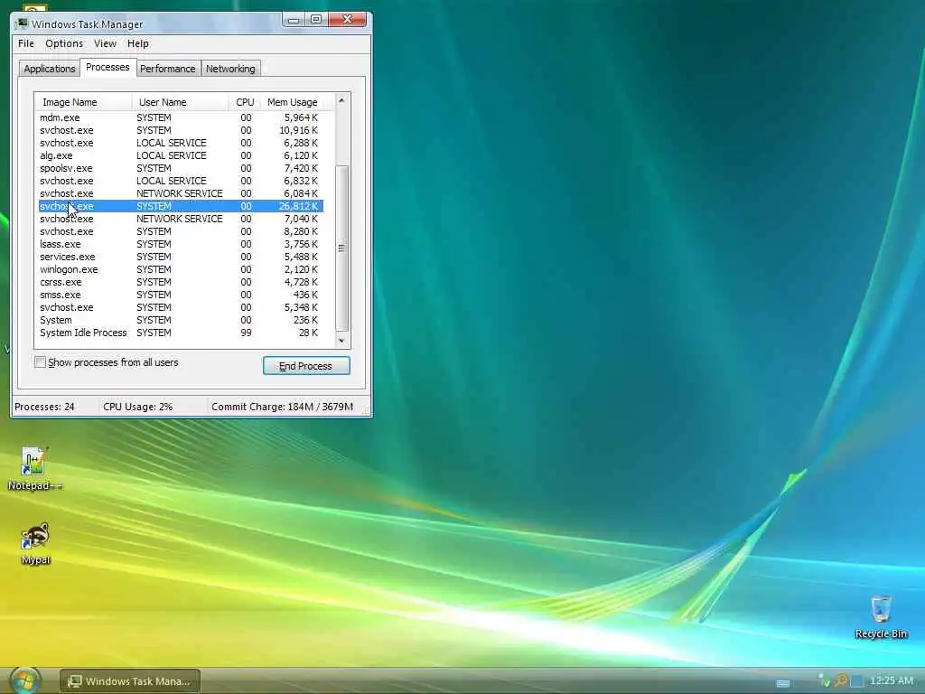This screenshot has width=925, height=694.
Task: Select the spoolsv.exe process
Action: tap(181, 168)
